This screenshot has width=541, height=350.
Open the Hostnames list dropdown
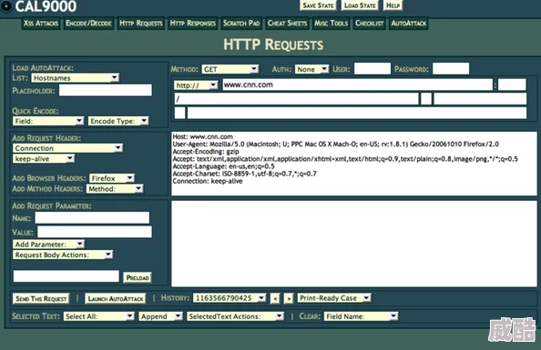pyautogui.click(x=76, y=78)
